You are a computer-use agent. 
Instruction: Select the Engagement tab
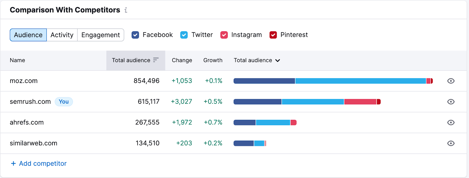[x=101, y=35]
